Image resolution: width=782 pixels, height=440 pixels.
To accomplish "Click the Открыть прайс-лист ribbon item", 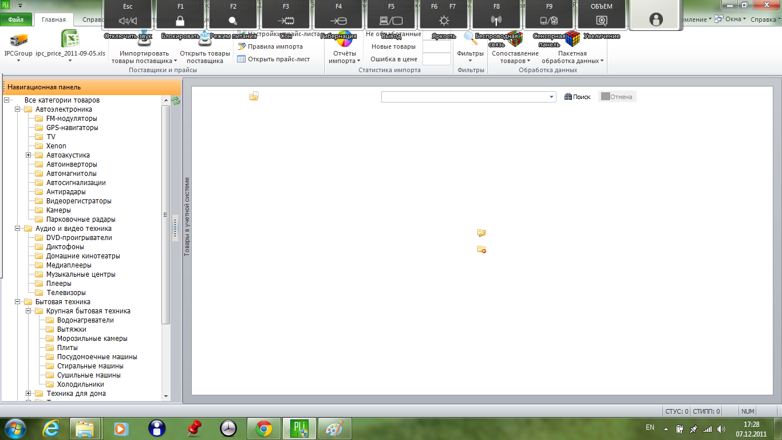I will [x=274, y=59].
